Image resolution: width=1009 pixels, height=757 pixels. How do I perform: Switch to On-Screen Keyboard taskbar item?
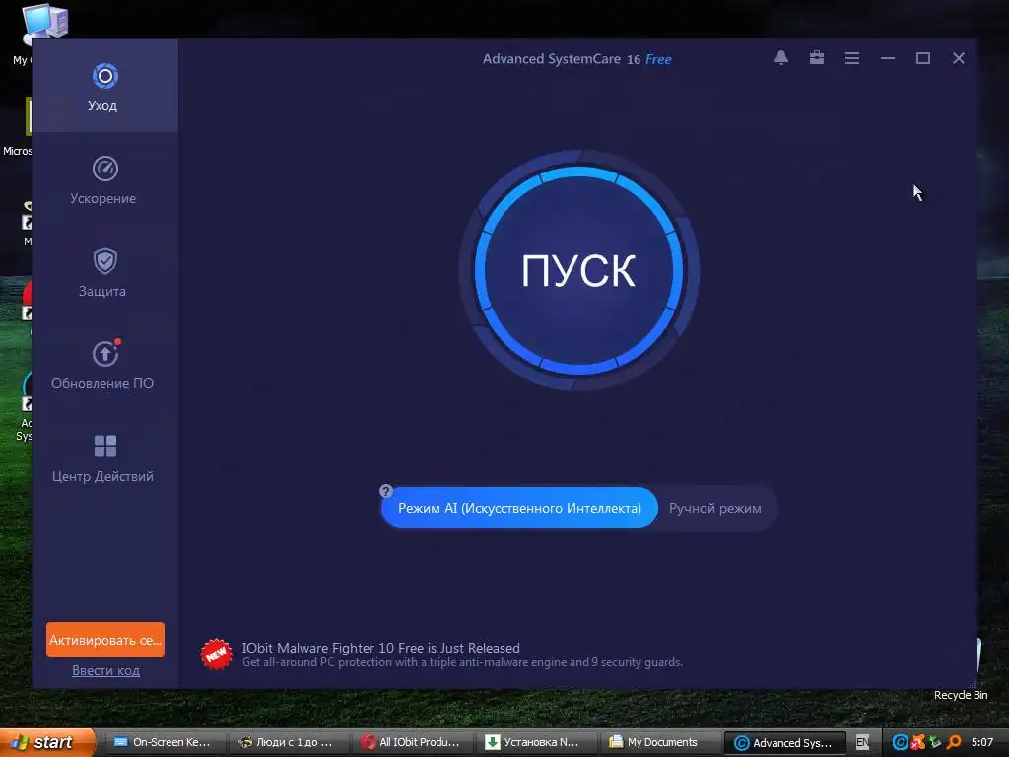164,743
